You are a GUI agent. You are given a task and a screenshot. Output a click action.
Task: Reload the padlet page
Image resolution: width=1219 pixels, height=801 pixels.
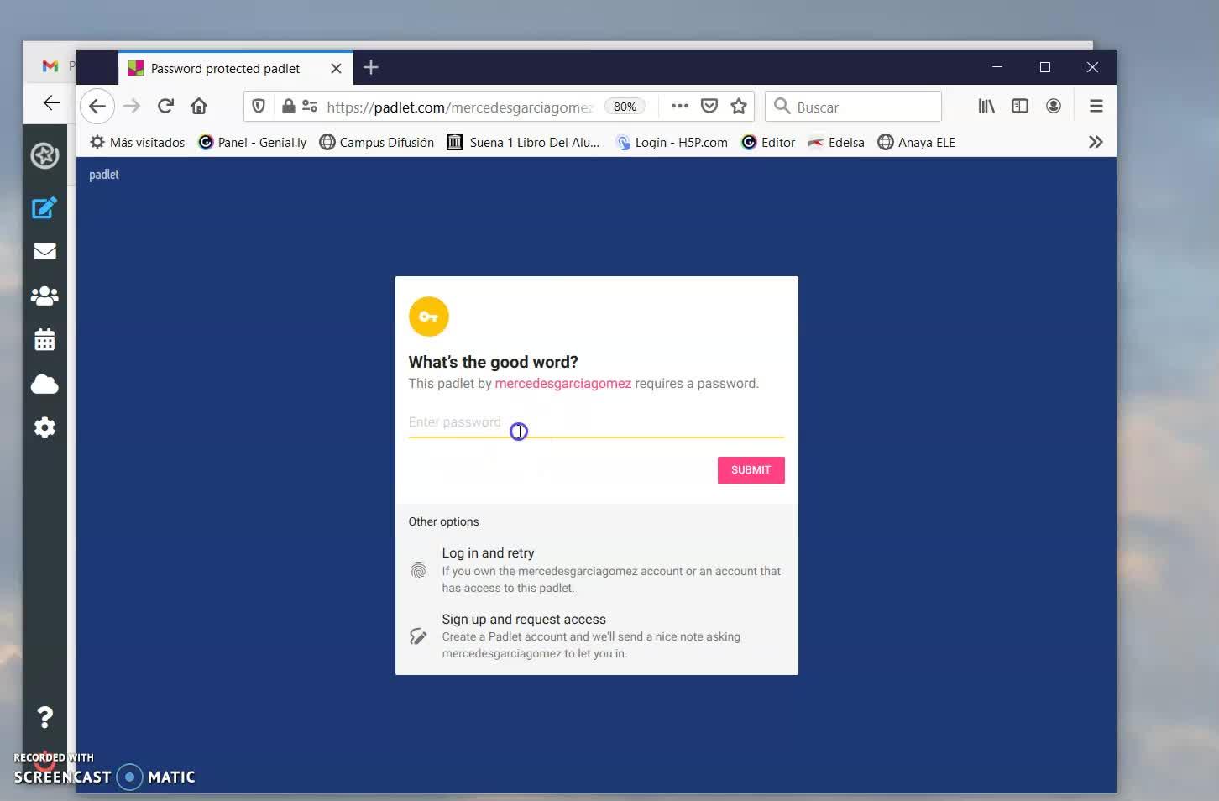point(165,106)
